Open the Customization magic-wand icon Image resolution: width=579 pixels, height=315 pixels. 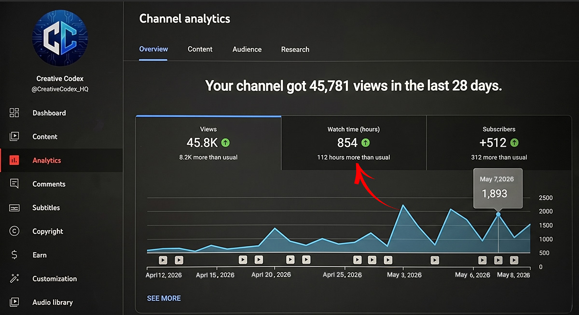point(14,278)
